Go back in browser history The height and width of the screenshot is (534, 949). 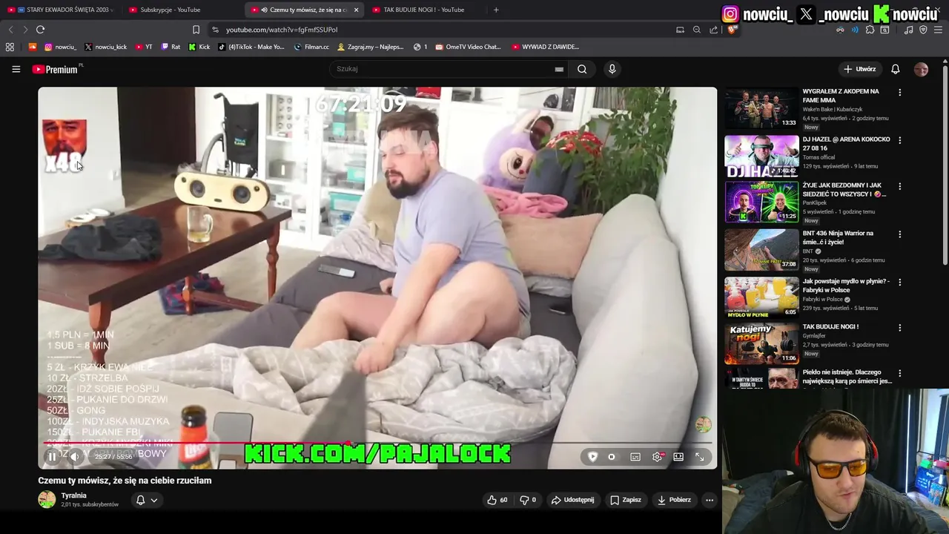pyautogui.click(x=10, y=30)
